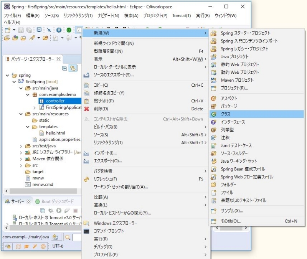Expand the src/test/java folder

(21, 146)
